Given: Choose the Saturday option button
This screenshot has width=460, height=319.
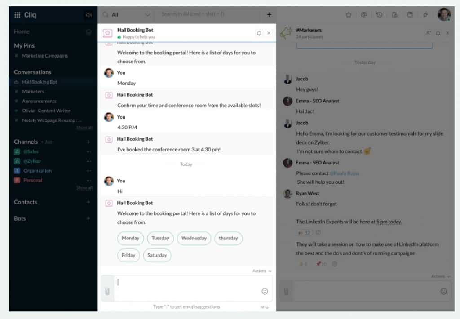Looking at the screenshot, I should pyautogui.click(x=157, y=255).
